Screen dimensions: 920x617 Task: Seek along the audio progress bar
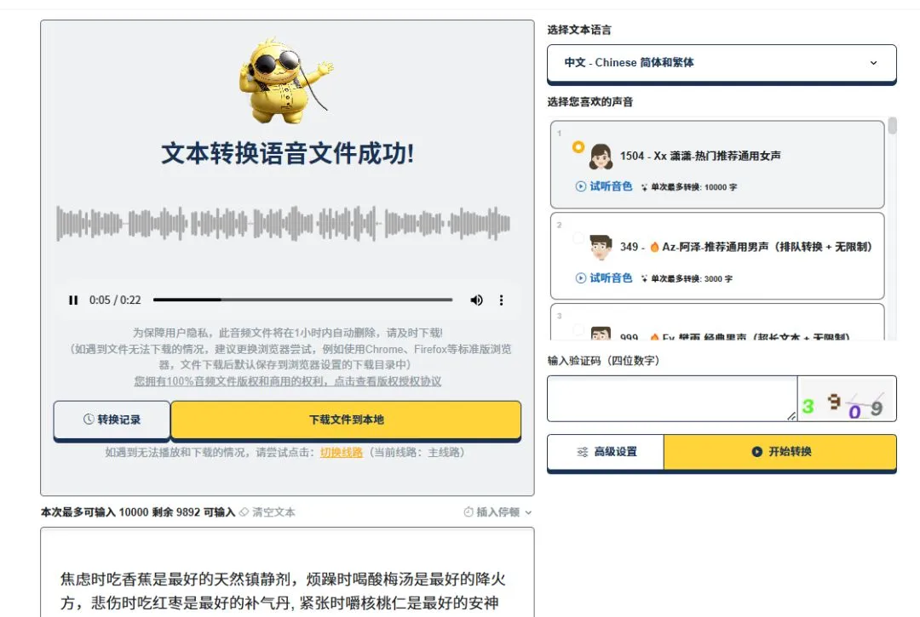click(302, 300)
